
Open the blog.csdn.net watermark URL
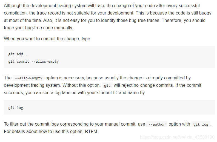pyautogui.click(x=177, y=137)
